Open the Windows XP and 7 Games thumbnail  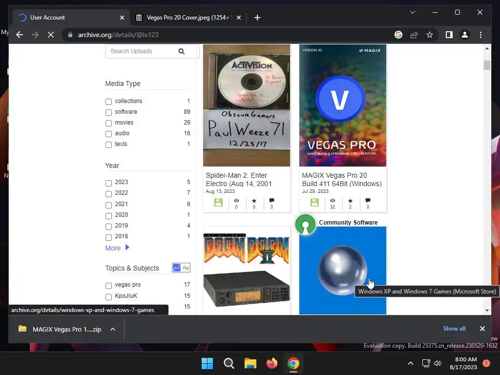tap(342, 271)
